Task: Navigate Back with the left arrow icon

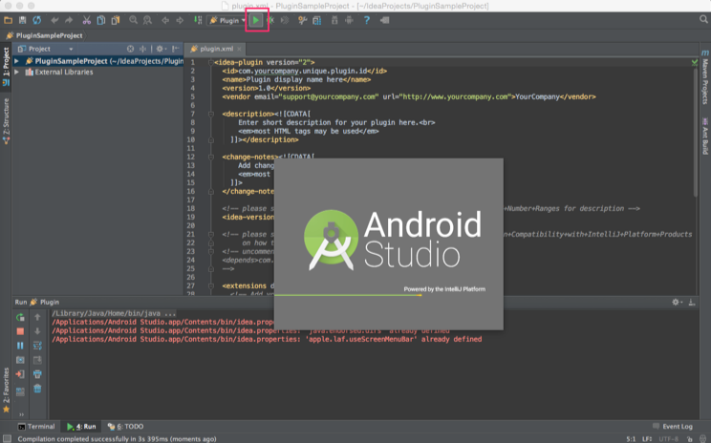Action: click(165, 20)
